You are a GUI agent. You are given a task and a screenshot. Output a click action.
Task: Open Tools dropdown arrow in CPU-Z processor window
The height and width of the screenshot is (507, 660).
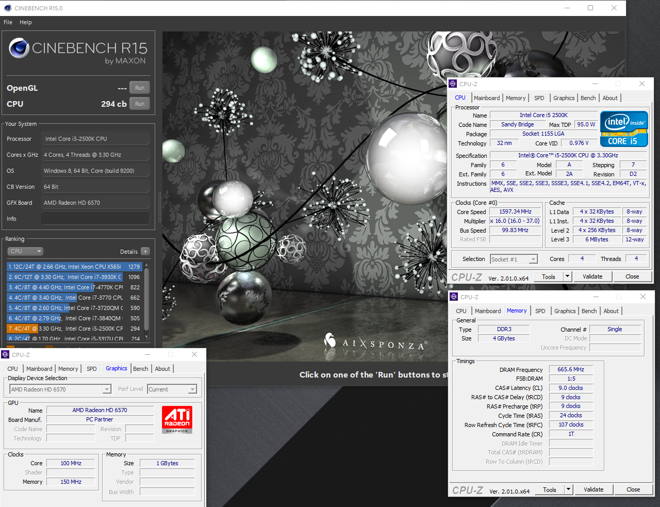[x=568, y=276]
